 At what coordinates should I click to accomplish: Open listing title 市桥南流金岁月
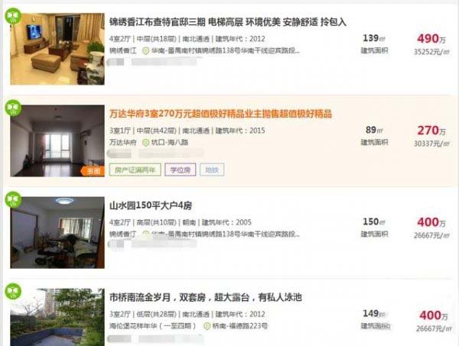click(206, 297)
